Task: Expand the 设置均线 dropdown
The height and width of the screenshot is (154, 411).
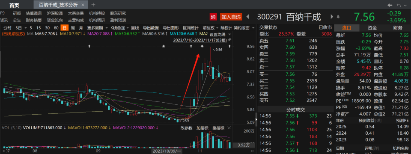Action: (x=220, y=35)
